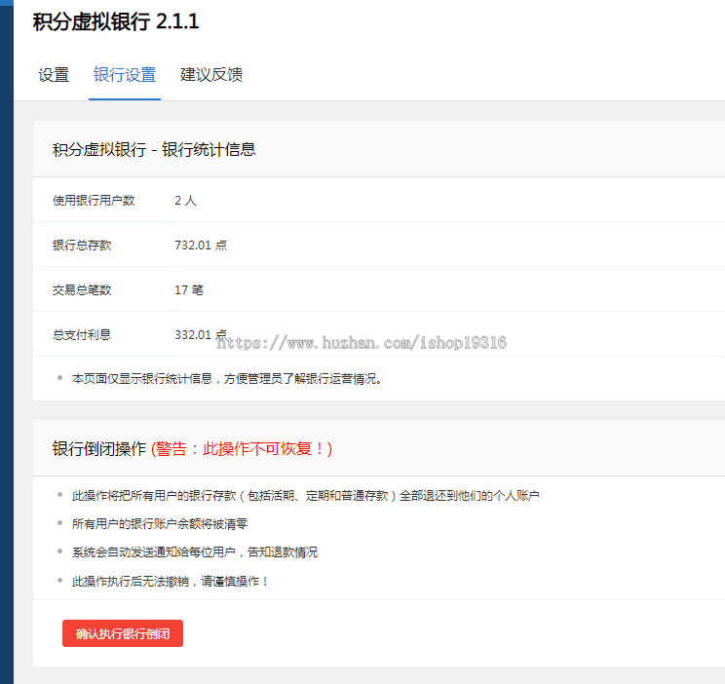Screen dimensions: 725x684
Task: Click the 积分虚拟银行 2.1.1 page title
Action: point(116,21)
